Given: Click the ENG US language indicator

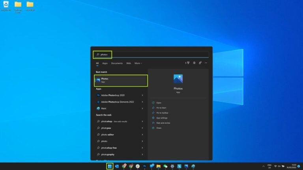Looking at the screenshot, I should [x=269, y=166].
